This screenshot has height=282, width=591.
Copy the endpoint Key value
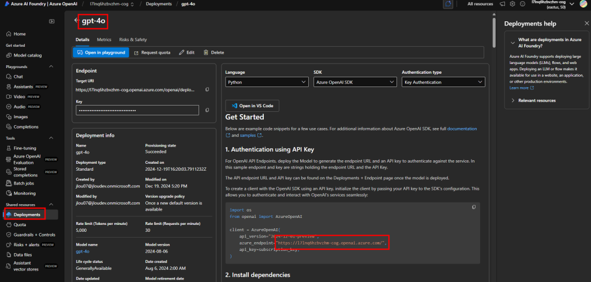point(207,110)
